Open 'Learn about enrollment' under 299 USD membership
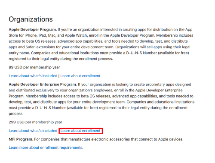 point(80,131)
